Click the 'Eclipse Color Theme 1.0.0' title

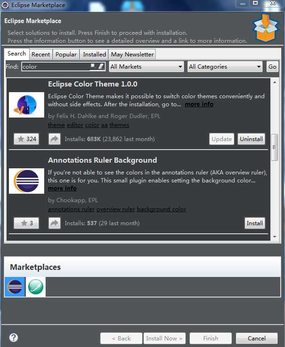[93, 84]
